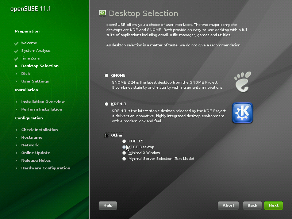This screenshot has height=219, width=292.
Task: Click the Desktop Selection page heading
Action: point(143,14)
